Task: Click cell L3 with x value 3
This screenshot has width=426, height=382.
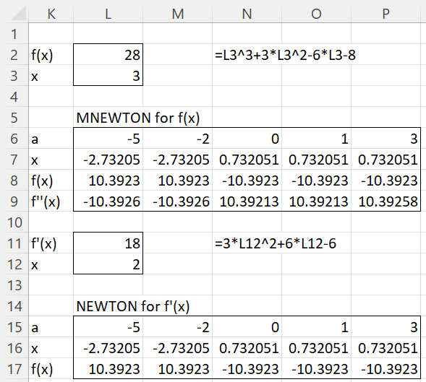Action: pyautogui.click(x=108, y=76)
